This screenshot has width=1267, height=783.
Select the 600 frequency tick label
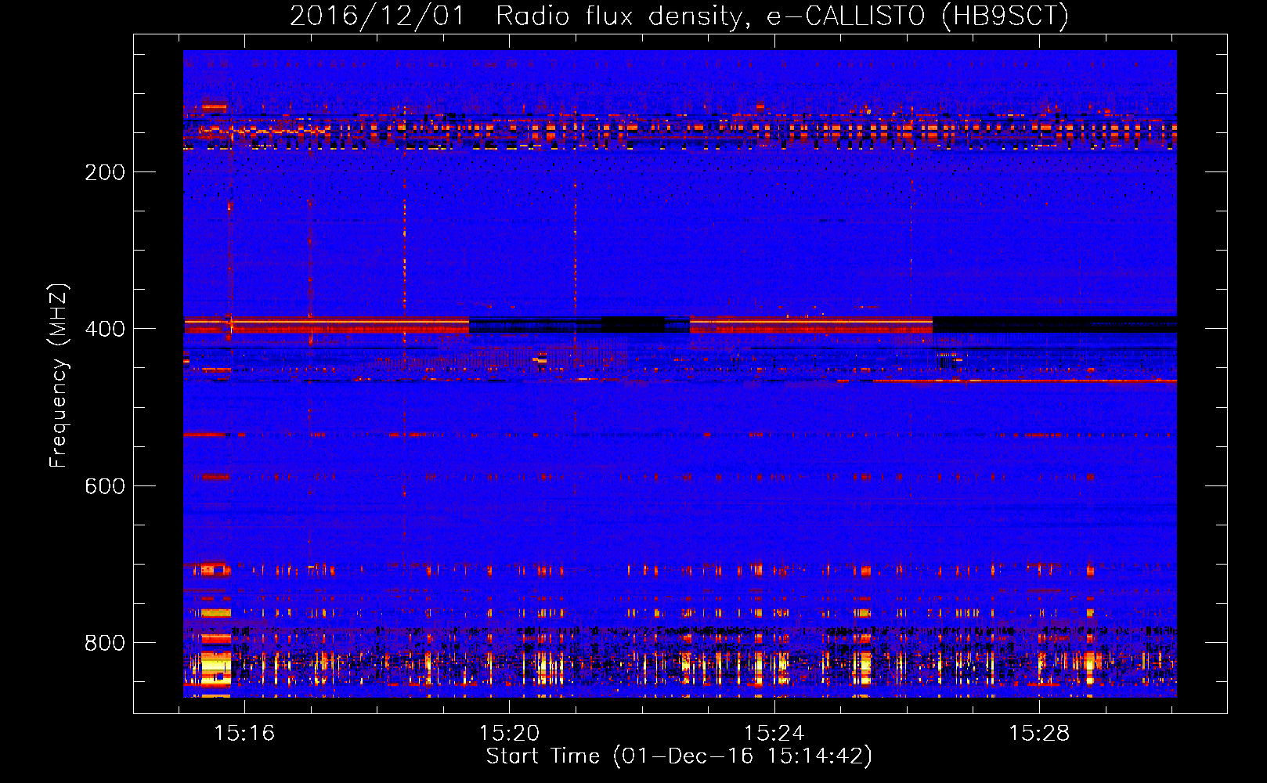pyautogui.click(x=105, y=486)
